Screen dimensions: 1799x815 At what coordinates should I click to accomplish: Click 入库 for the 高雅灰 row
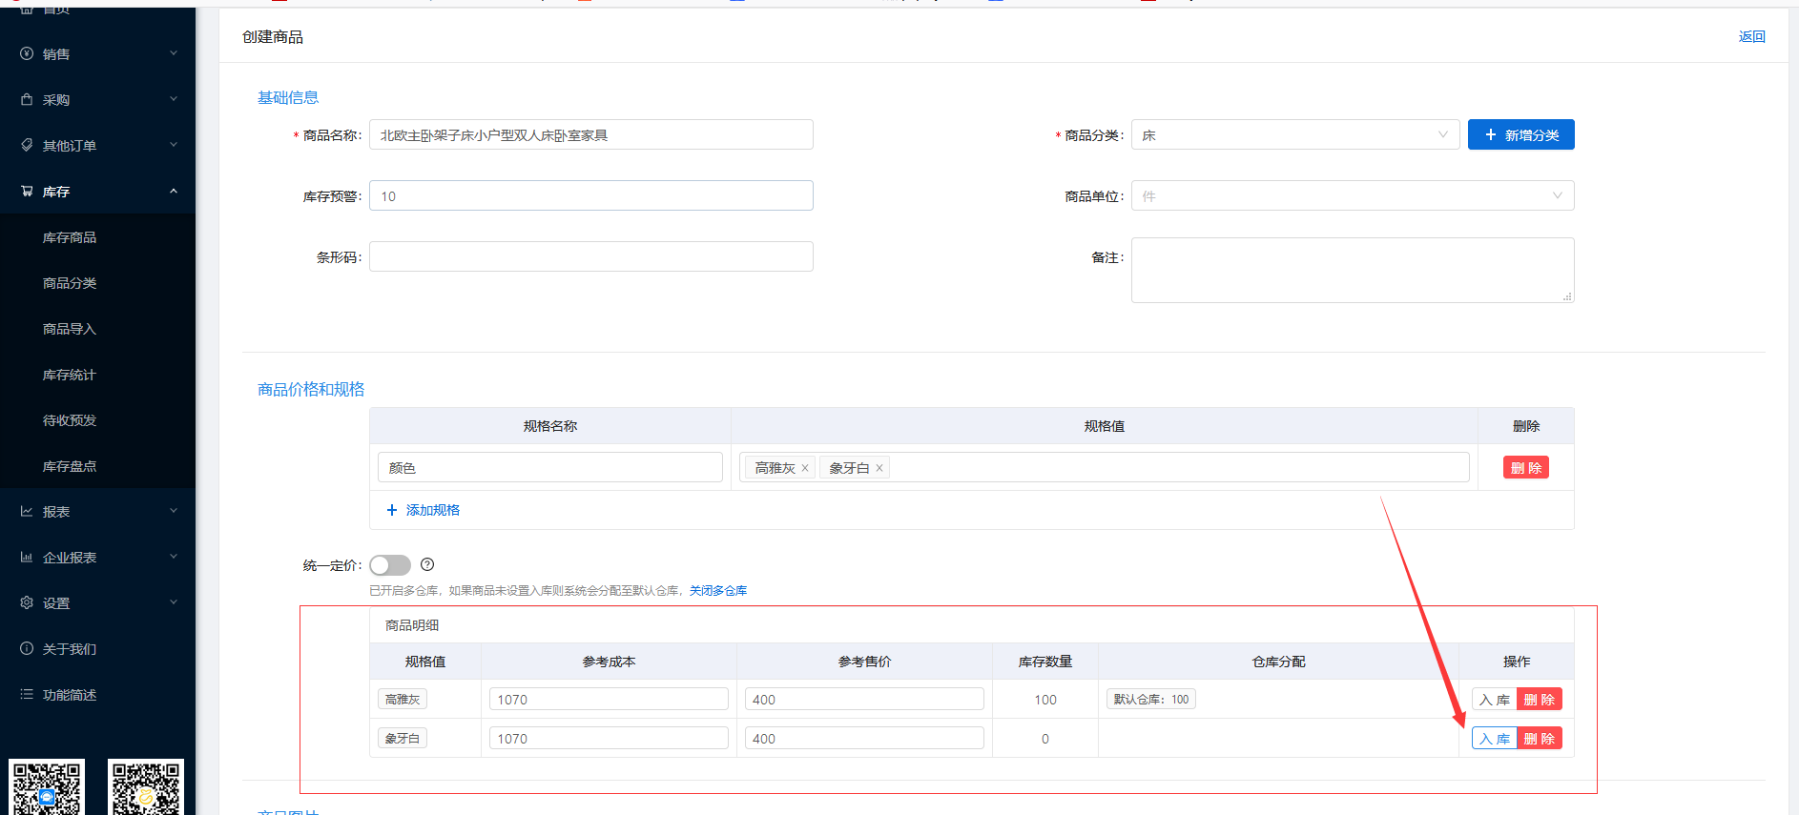(1494, 700)
